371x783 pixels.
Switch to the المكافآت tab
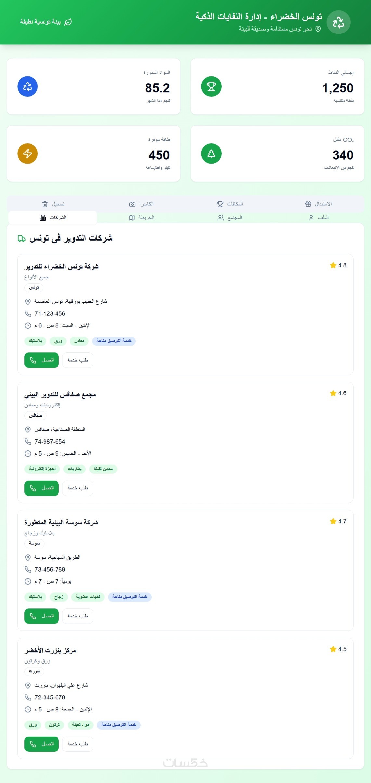click(230, 204)
